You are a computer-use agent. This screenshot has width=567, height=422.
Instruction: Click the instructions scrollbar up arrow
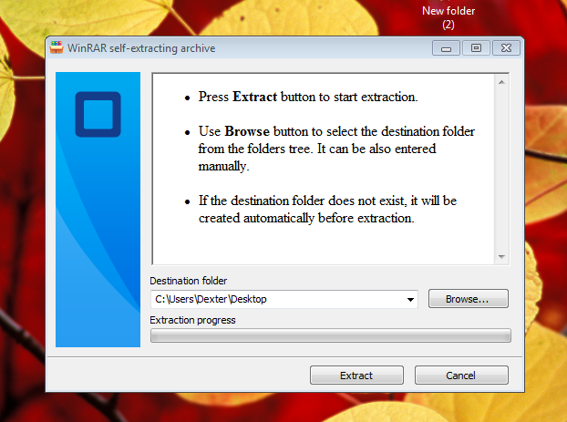501,82
